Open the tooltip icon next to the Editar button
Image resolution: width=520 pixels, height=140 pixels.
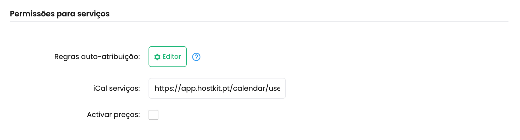196,57
